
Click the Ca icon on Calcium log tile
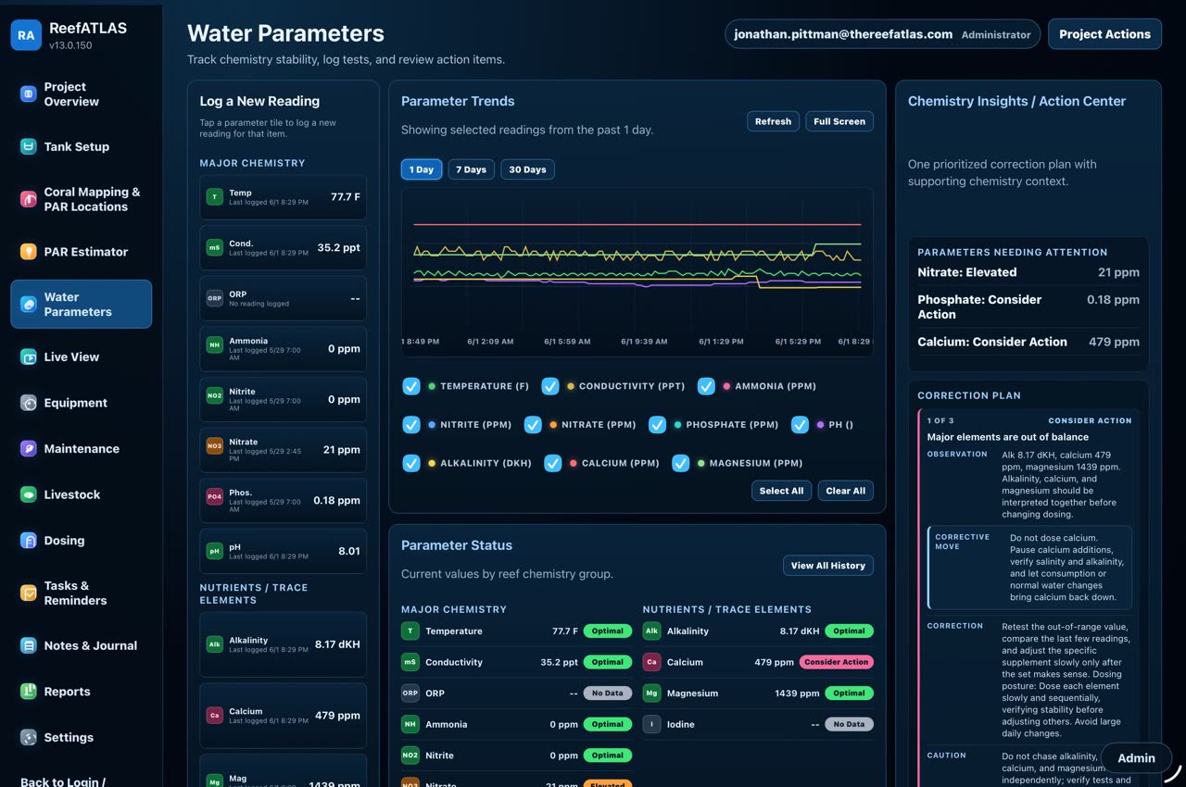click(x=214, y=716)
